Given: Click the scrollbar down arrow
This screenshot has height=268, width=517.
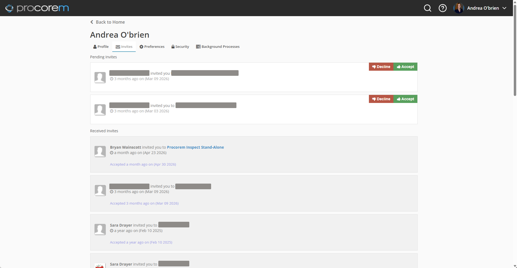Looking at the screenshot, I should point(515,266).
